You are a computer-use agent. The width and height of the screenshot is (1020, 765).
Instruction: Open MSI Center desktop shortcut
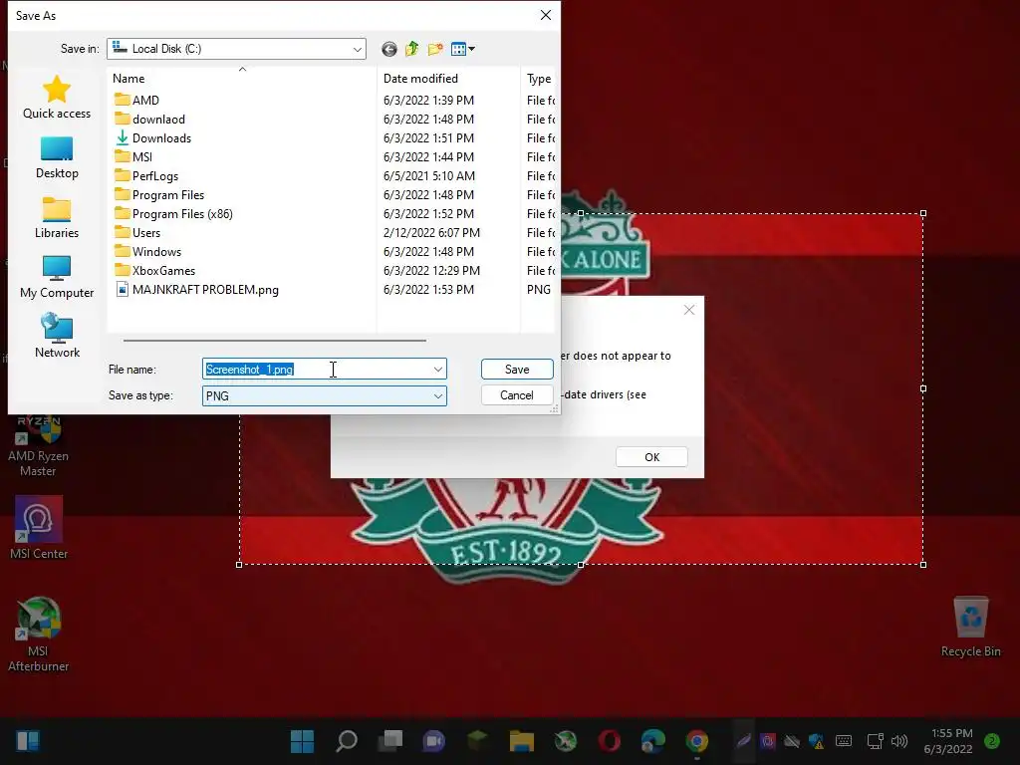39,528
